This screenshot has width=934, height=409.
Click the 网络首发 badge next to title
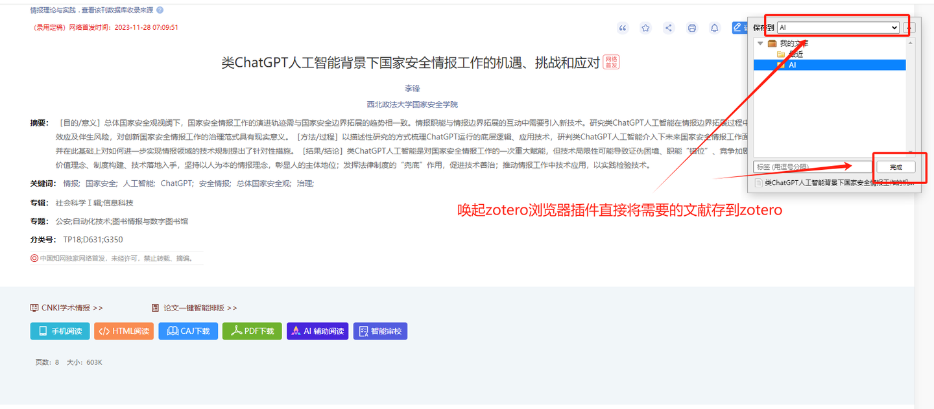point(611,62)
